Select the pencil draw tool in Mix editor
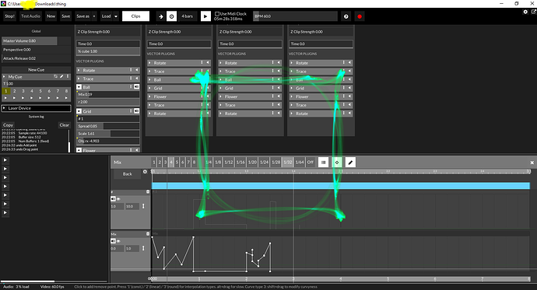The width and height of the screenshot is (537, 290). point(350,162)
